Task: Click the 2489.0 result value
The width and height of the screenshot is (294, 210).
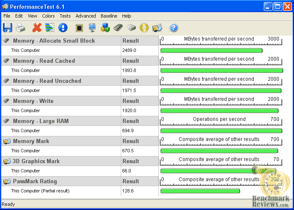Action: pyautogui.click(x=129, y=50)
